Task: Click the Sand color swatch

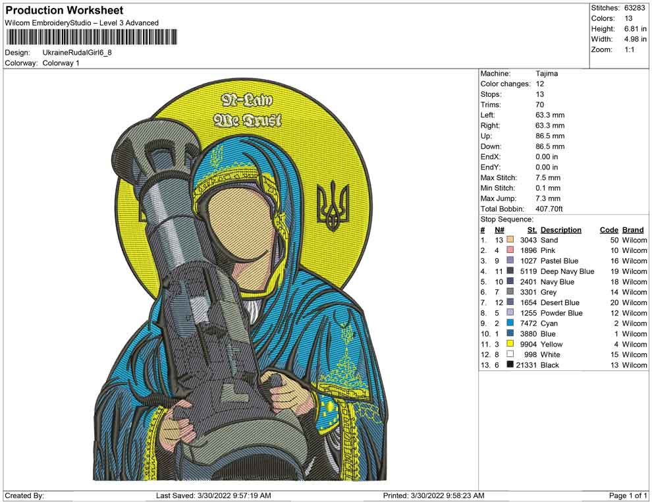Action: [510, 240]
